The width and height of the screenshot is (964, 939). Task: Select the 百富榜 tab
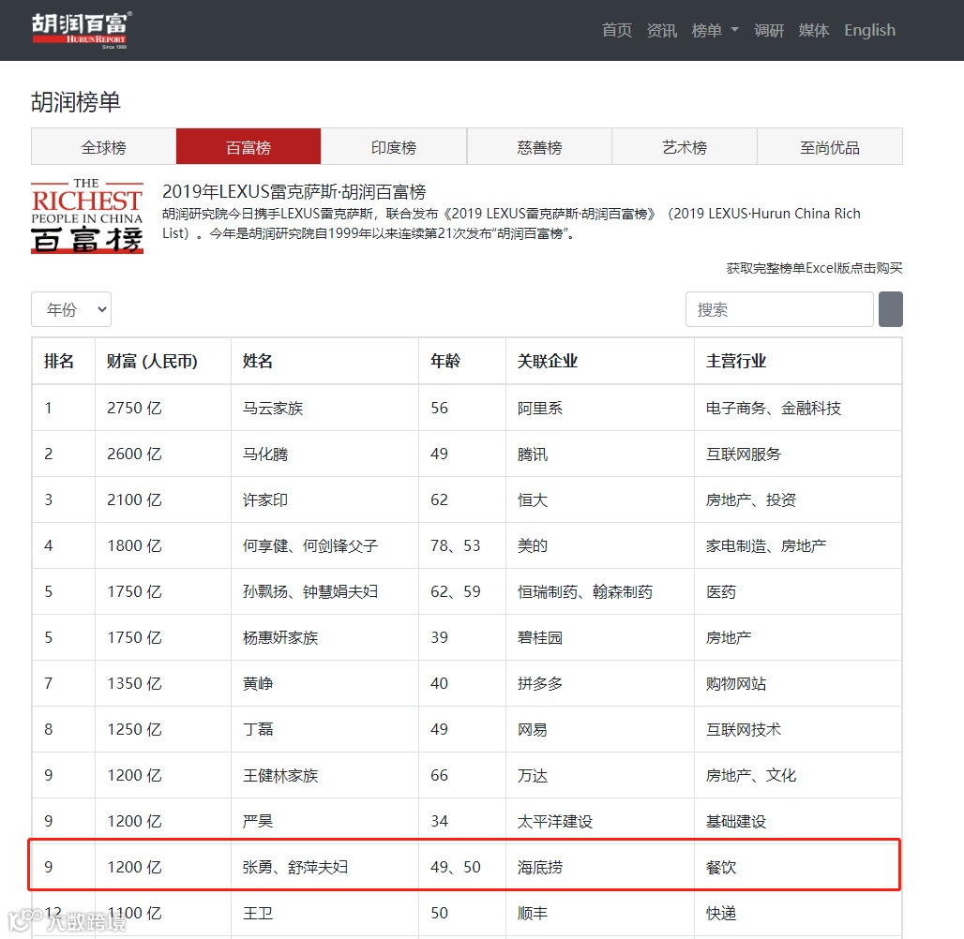(249, 147)
